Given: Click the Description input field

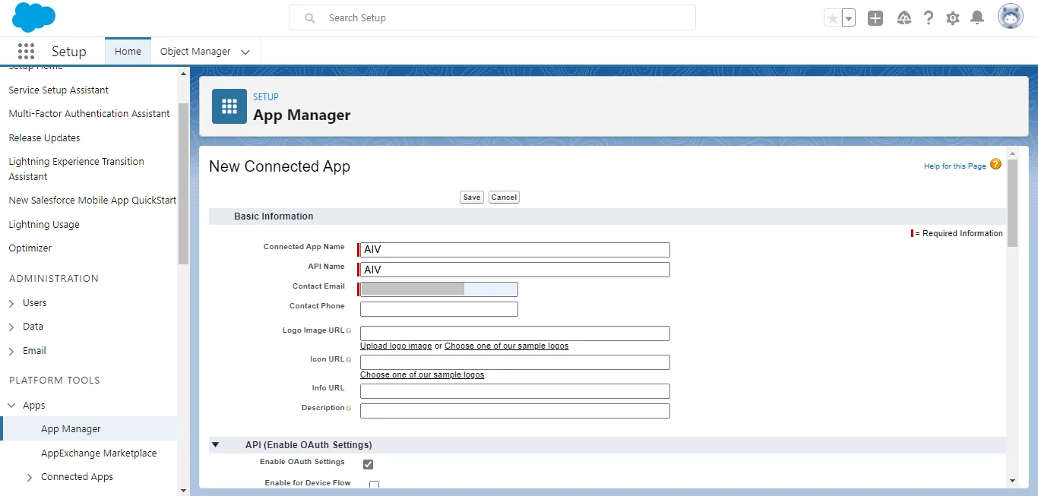Looking at the screenshot, I should click(x=515, y=411).
